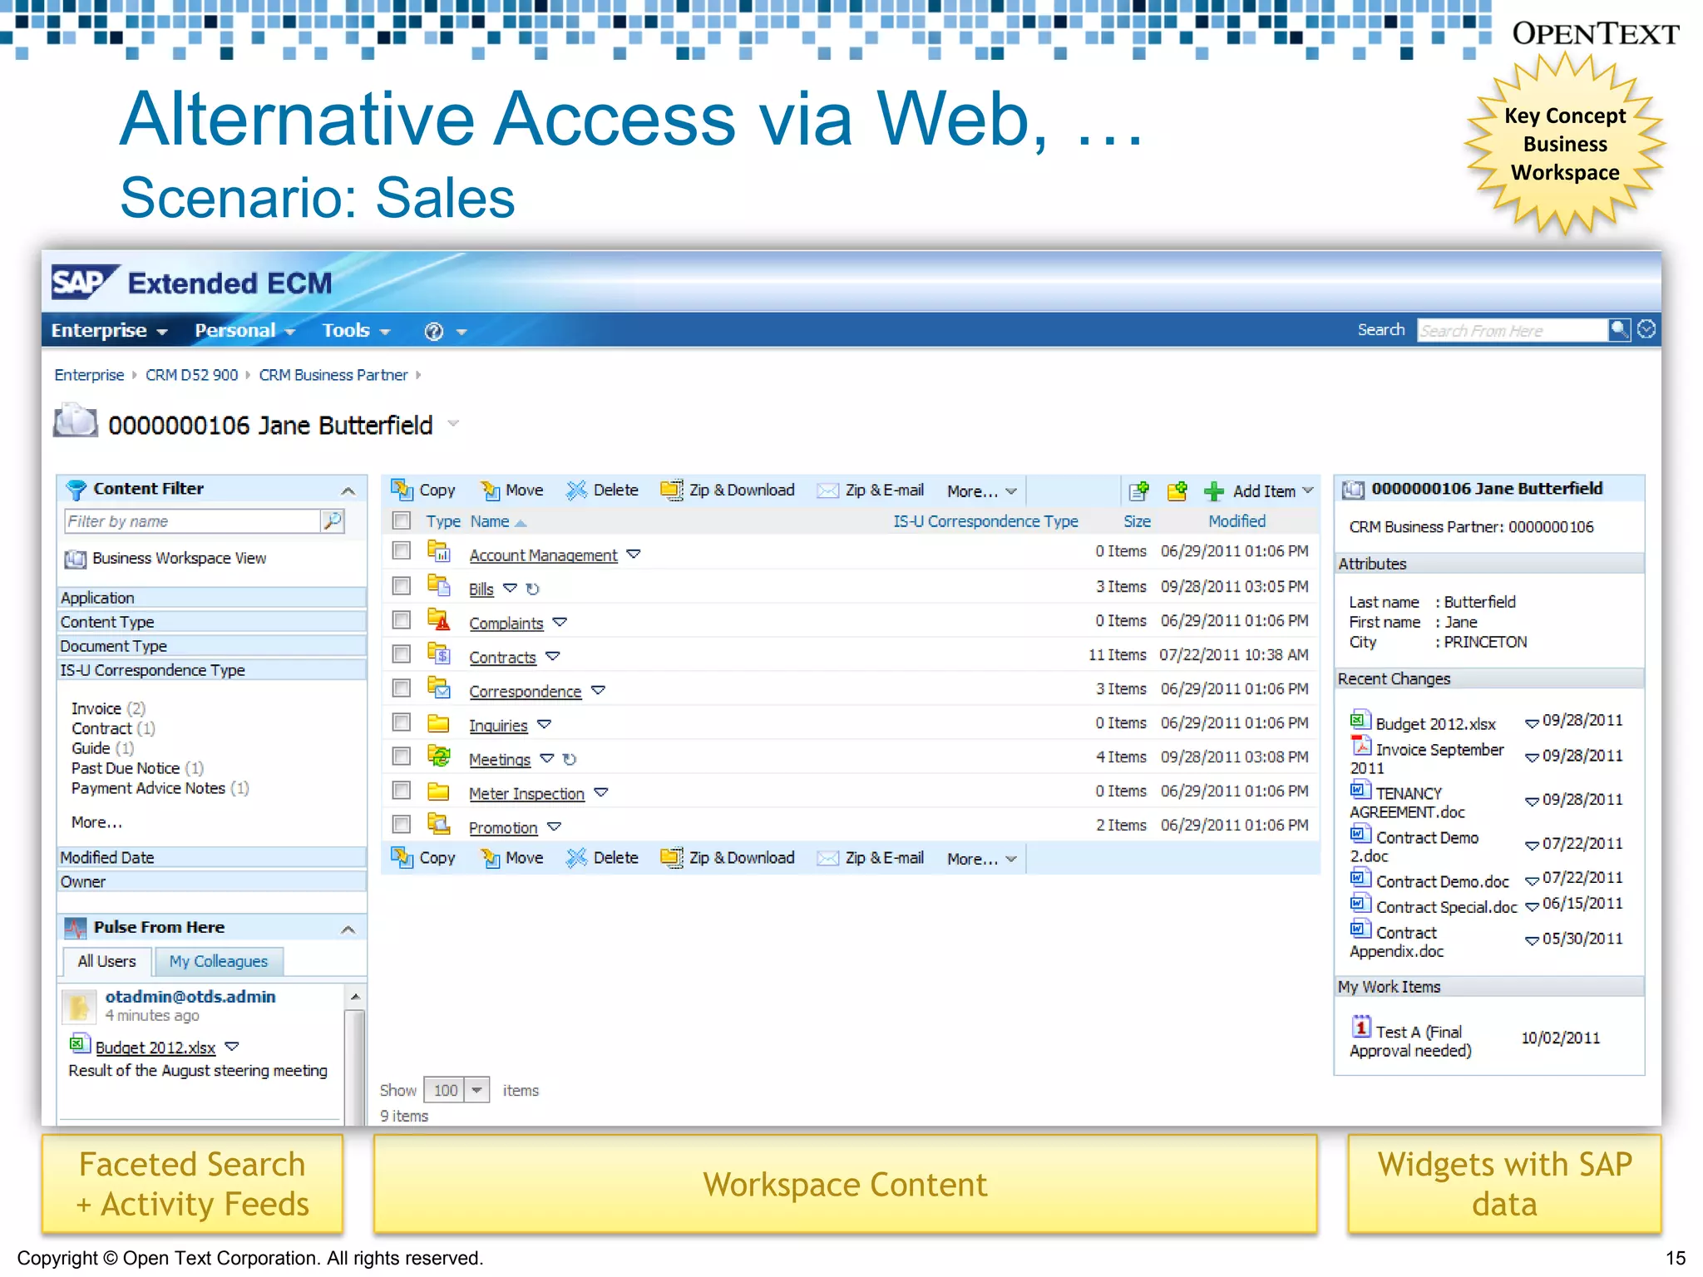Check the Meetings row checkbox
The width and height of the screenshot is (1703, 1277).
pyautogui.click(x=402, y=757)
